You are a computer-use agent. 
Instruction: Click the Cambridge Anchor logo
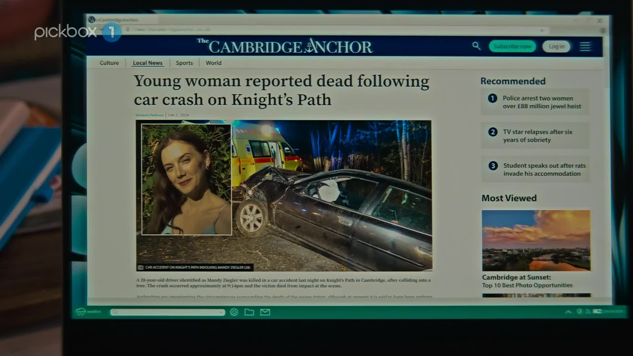point(285,46)
